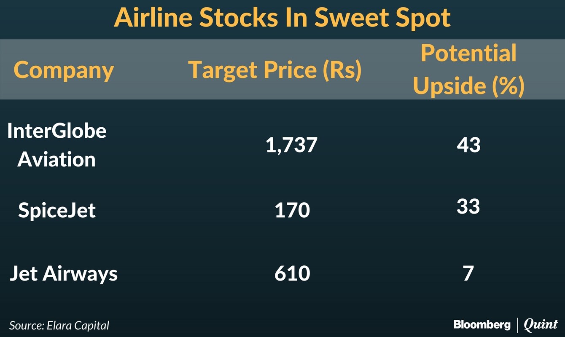This screenshot has height=337, width=565.
Task: Click SpiceJet's target price of 170
Action: [292, 210]
